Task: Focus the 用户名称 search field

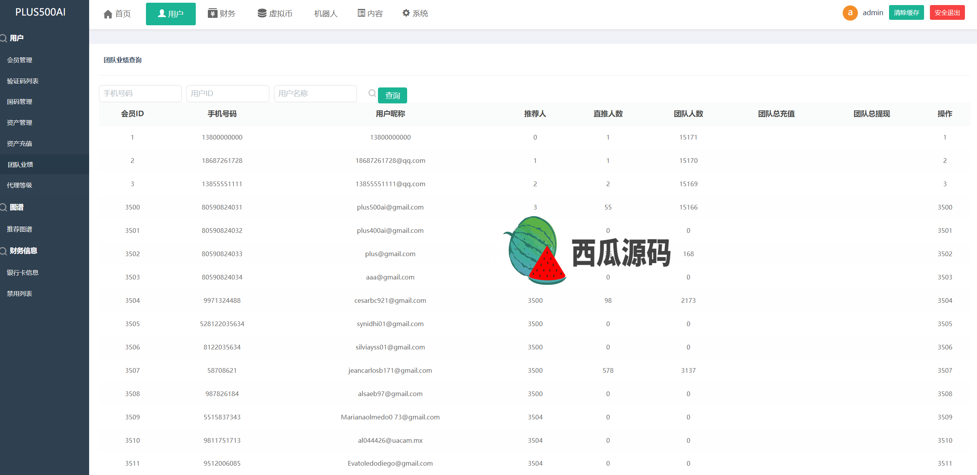Action: point(315,94)
